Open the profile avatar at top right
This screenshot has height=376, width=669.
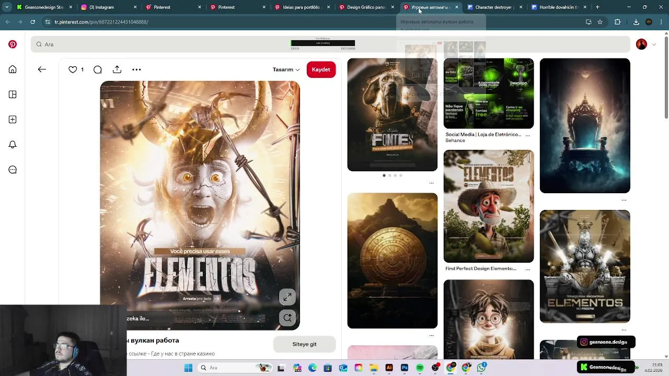(x=641, y=44)
